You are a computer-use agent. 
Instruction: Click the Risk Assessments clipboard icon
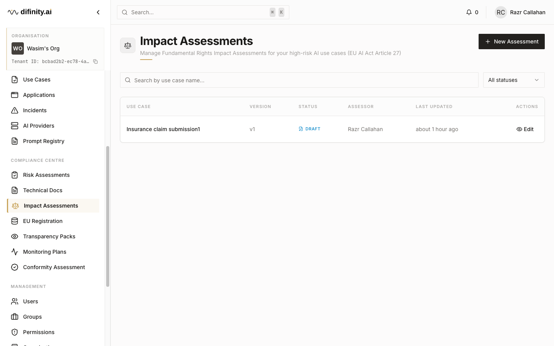pyautogui.click(x=15, y=175)
